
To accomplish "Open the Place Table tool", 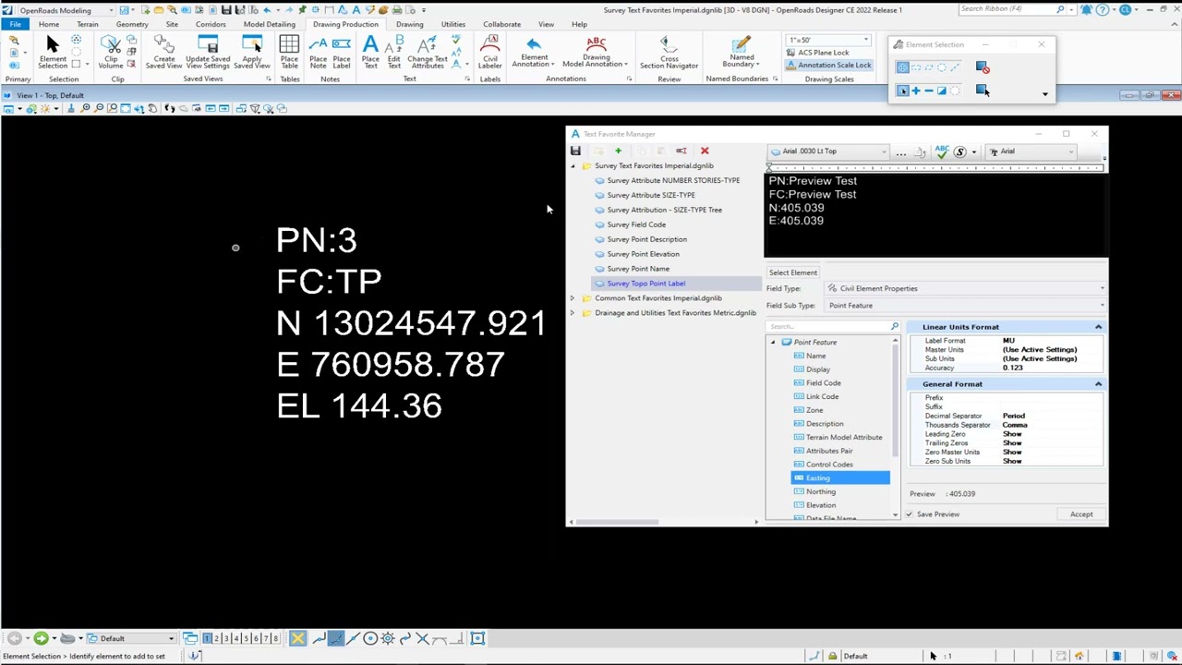I will (289, 52).
